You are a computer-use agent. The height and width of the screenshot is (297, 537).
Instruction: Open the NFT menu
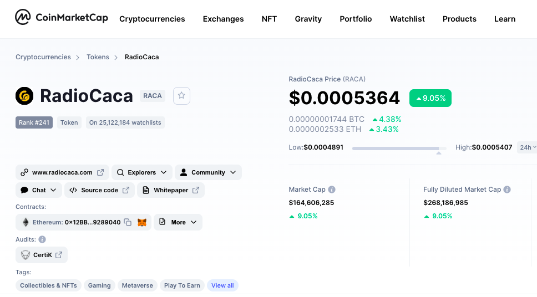tap(269, 19)
